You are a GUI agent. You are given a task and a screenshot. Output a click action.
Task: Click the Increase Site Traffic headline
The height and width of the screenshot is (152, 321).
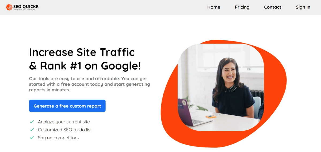pos(82,52)
